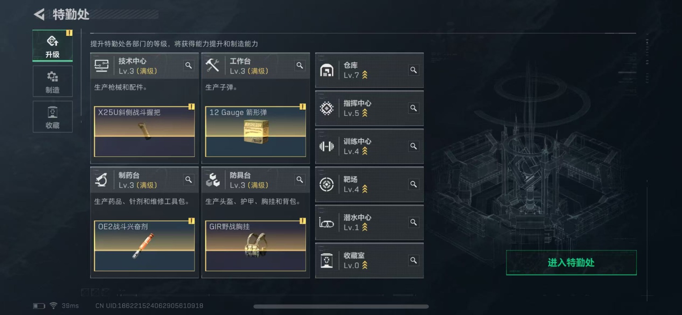Click the 进入特勤处 button
Screen dimensions: 682x315
coord(571,262)
